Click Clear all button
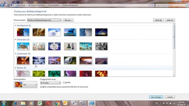189x106 pixels. [170, 20]
